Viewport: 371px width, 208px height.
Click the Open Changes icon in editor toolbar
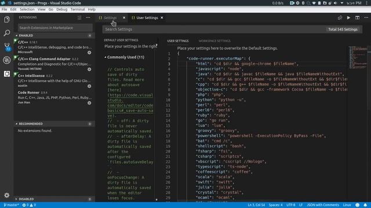(340, 18)
